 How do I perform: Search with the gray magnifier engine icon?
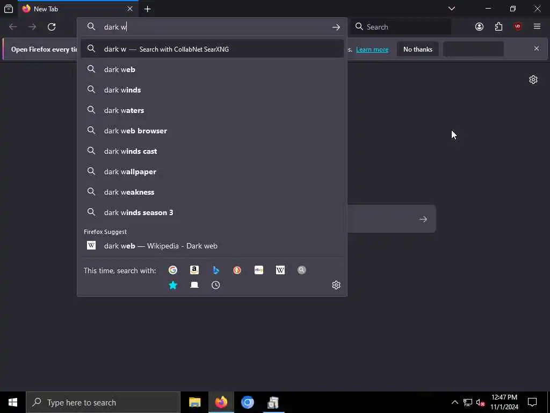click(x=302, y=270)
